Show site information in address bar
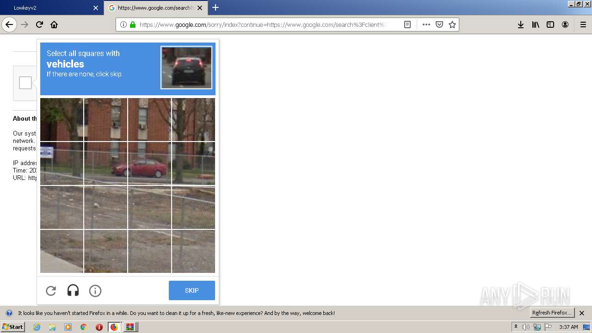592x333 pixels. pyautogui.click(x=123, y=25)
